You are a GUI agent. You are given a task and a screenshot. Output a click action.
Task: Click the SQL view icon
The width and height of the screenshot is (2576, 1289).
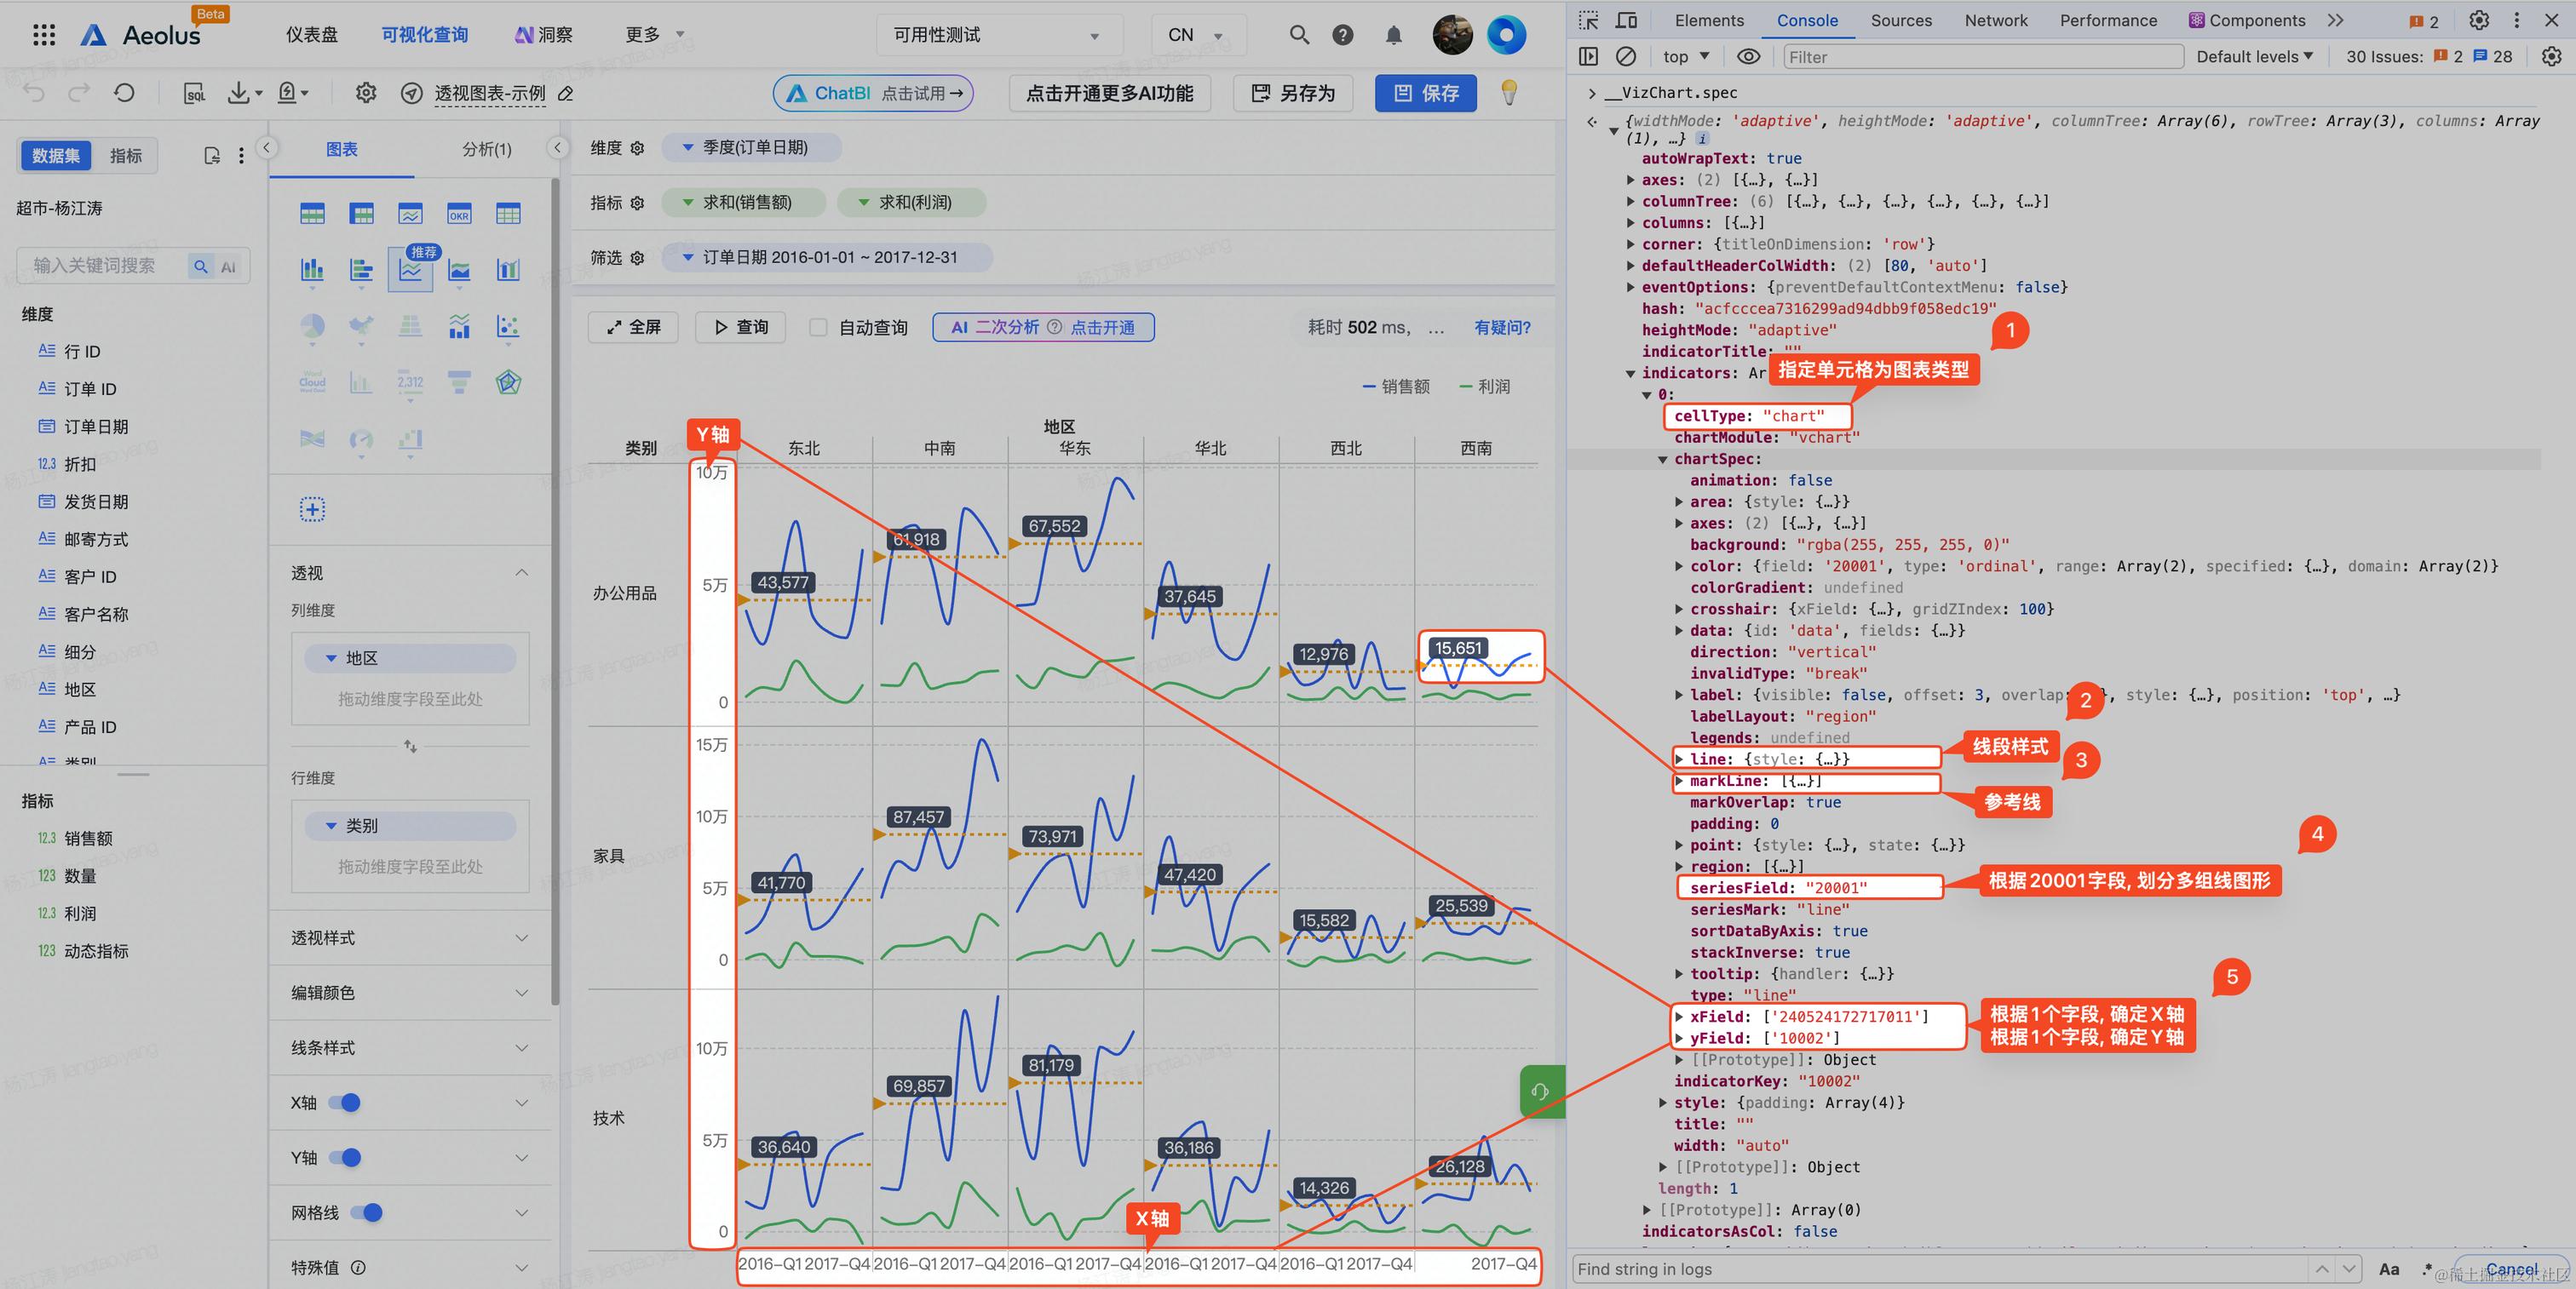[x=195, y=94]
